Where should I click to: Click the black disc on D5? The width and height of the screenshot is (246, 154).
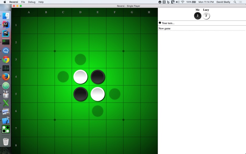[x=80, y=94]
